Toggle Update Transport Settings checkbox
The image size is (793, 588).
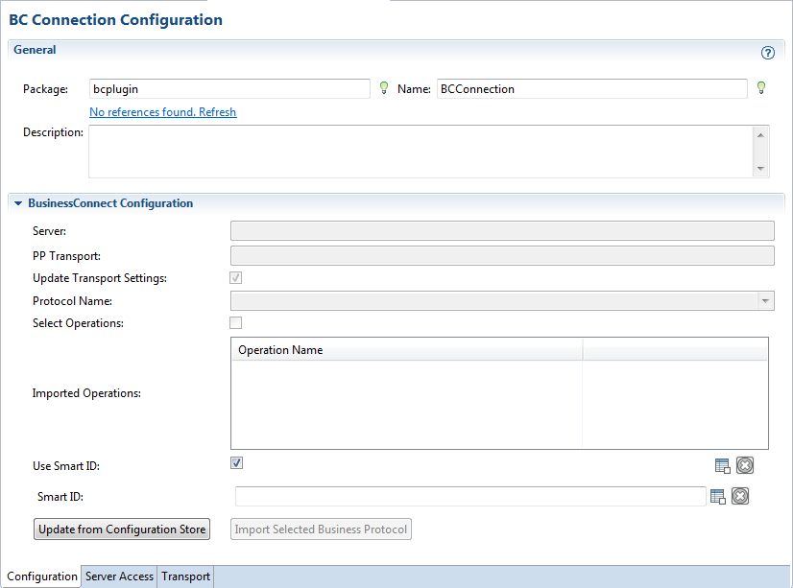[236, 278]
